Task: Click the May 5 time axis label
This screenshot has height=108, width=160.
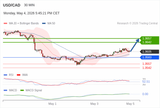Action: coord(130,104)
